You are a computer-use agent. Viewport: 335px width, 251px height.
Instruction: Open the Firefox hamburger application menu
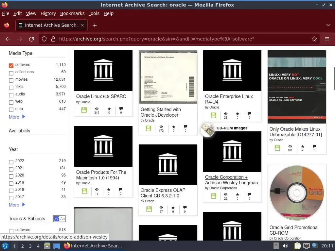pyautogui.click(x=327, y=39)
